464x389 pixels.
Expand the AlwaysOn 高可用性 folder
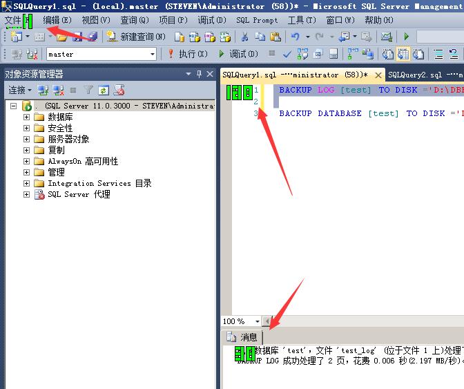coord(26,161)
